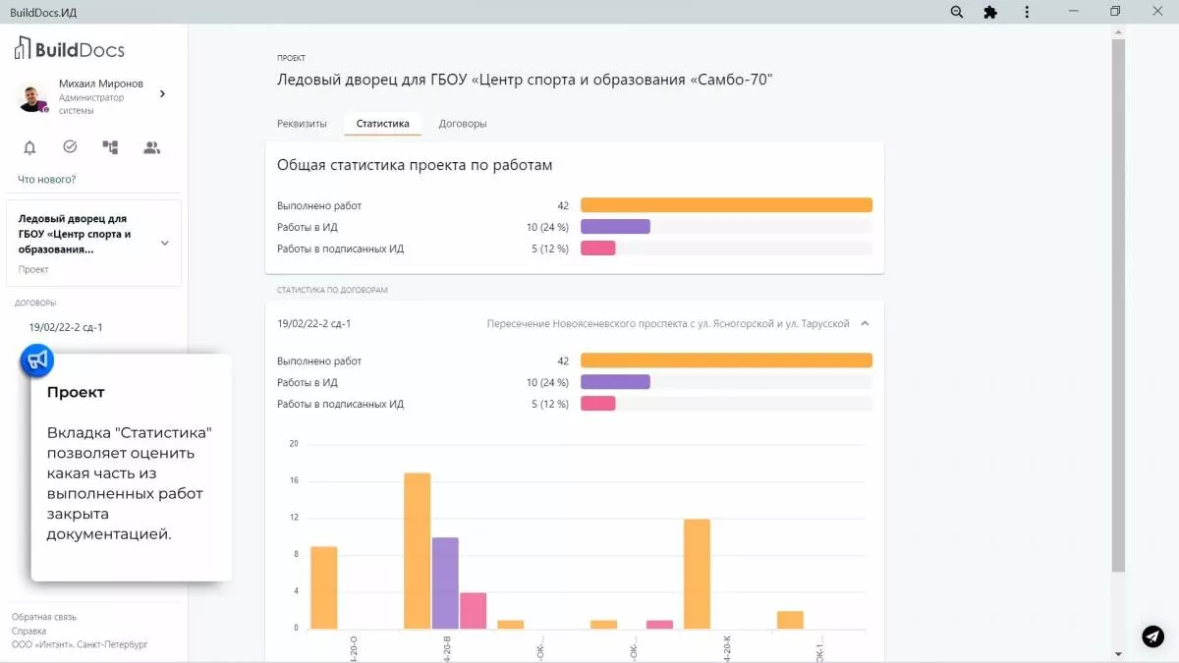Click the notifications bell icon

pos(29,148)
